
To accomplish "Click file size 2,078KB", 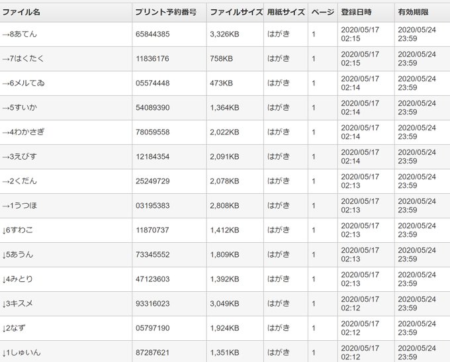I will point(224,181).
